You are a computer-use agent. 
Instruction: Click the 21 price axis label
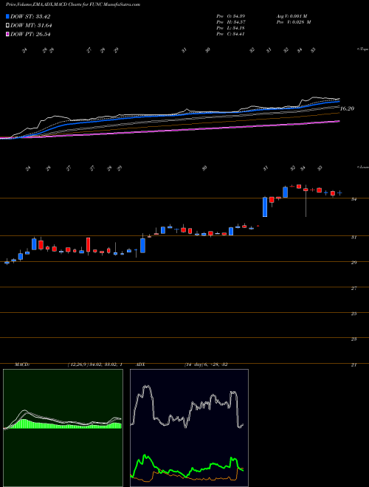click(x=354, y=365)
